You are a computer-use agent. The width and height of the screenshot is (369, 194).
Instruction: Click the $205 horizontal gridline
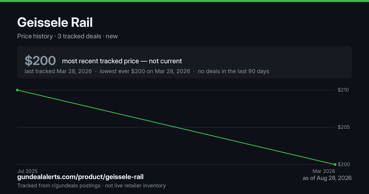point(176,127)
